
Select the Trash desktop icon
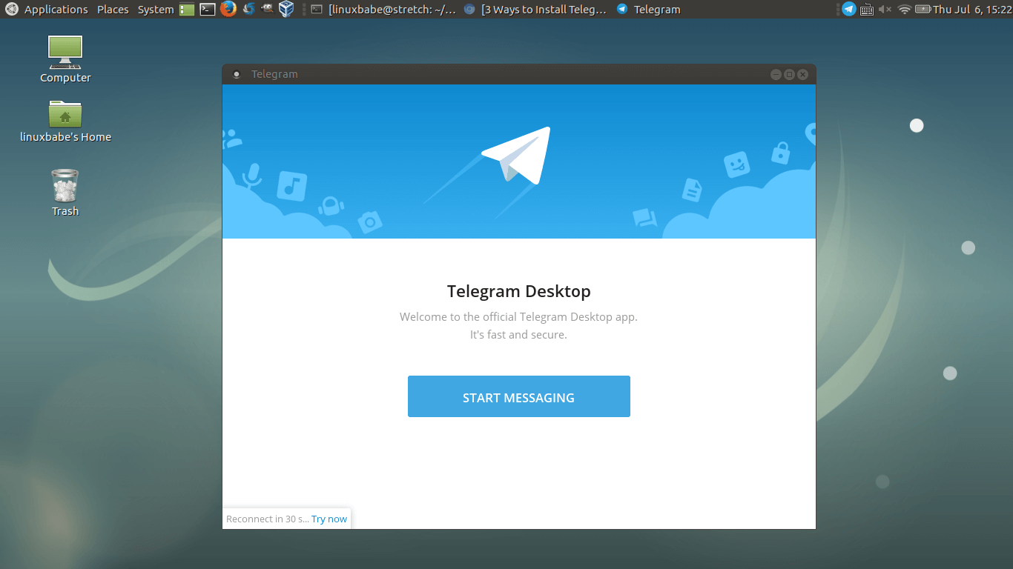point(65,191)
